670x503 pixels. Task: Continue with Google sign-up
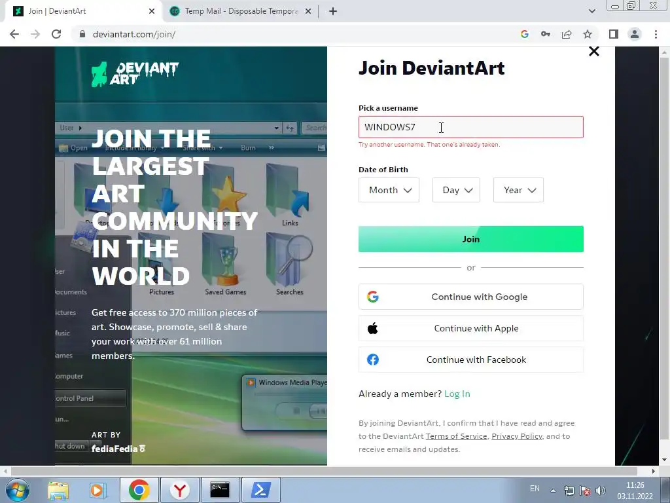point(471,297)
